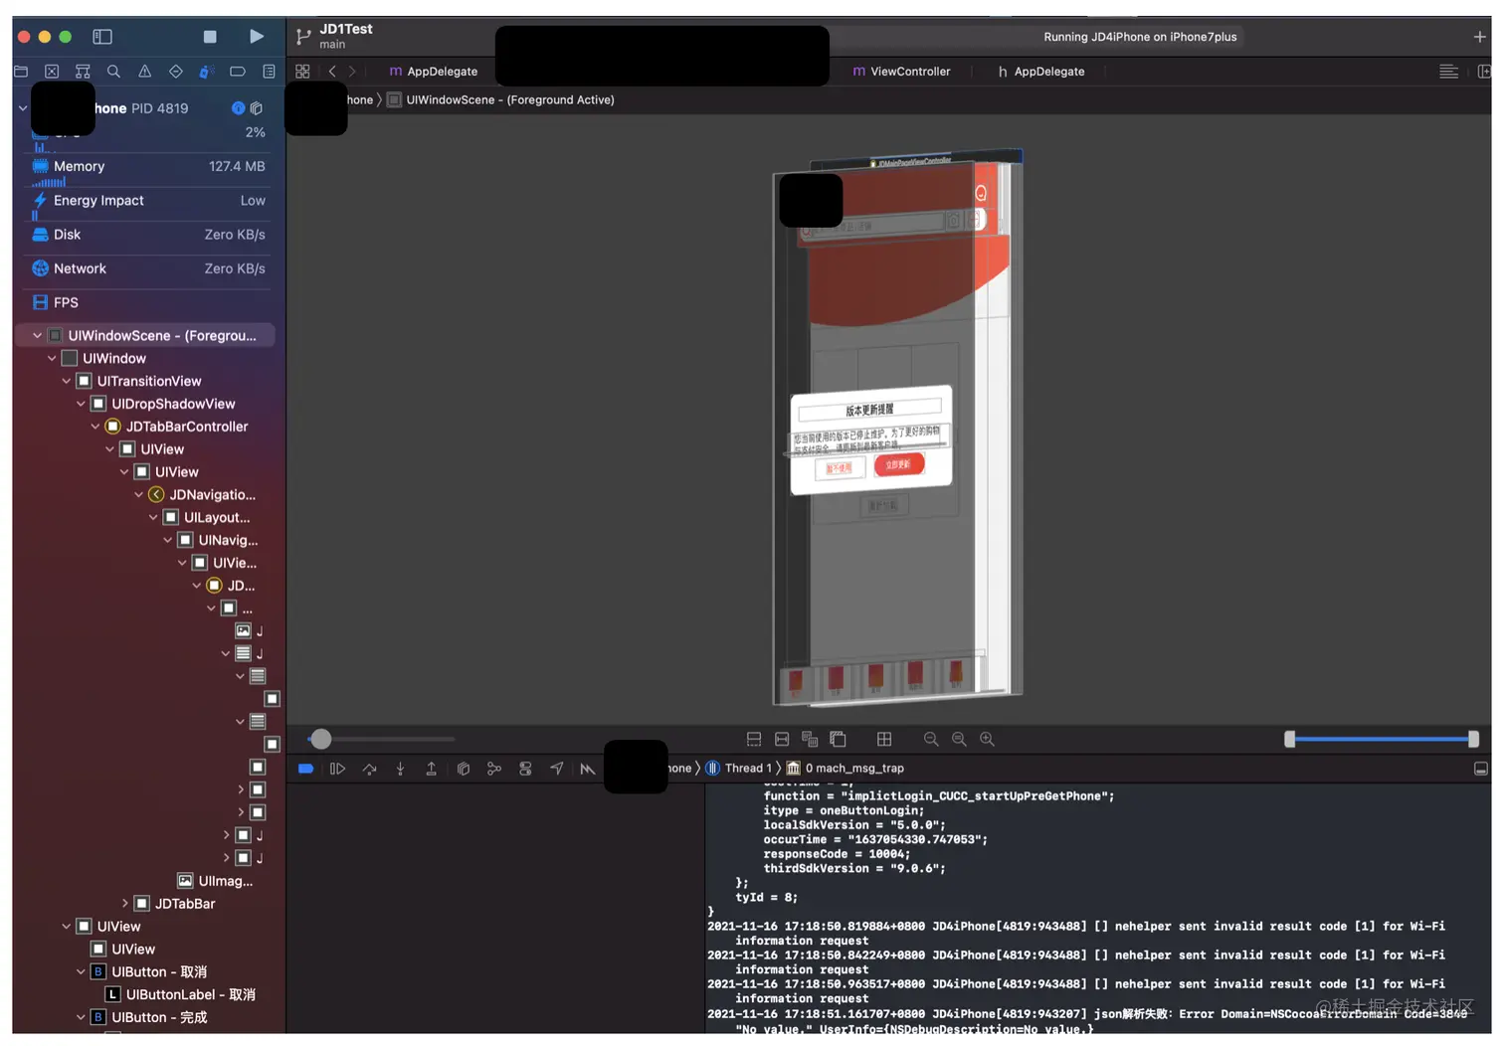The height and width of the screenshot is (1046, 1504).
Task: Switch to the AppDelegate header tab
Action: pos(1041,72)
